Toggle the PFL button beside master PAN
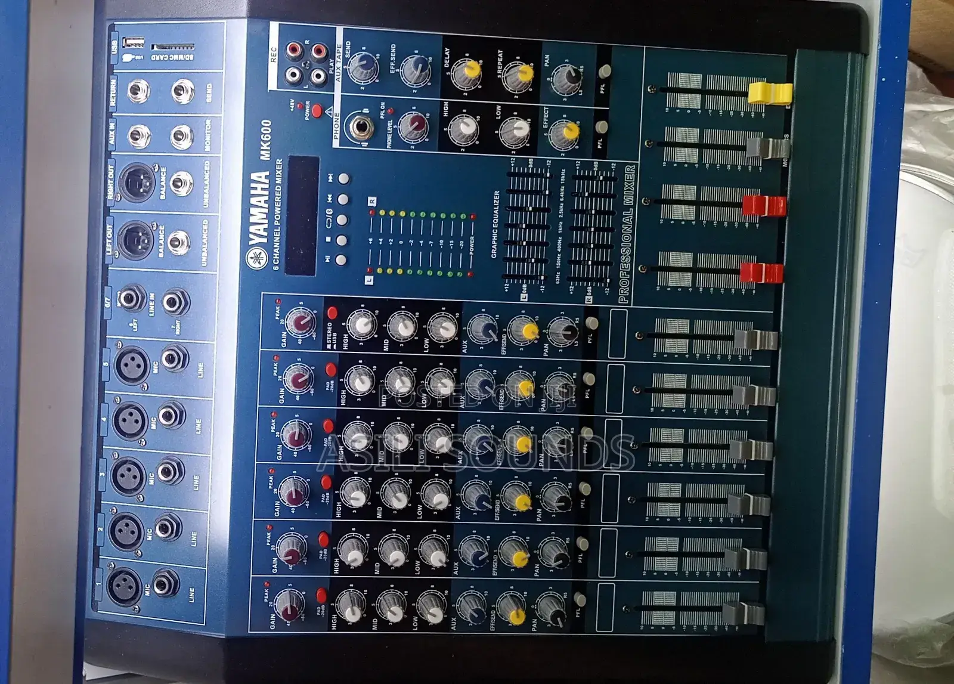The width and height of the screenshot is (954, 684). point(605,70)
